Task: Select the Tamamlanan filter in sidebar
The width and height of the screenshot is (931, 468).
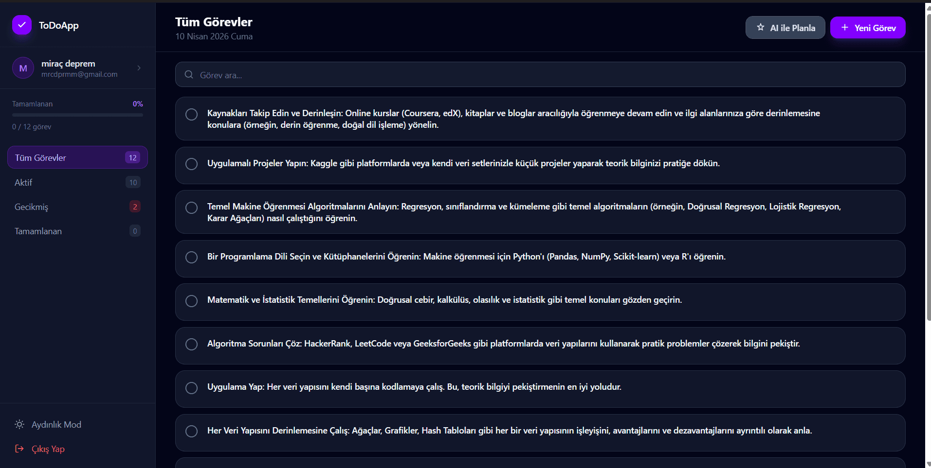Action: pyautogui.click(x=77, y=231)
